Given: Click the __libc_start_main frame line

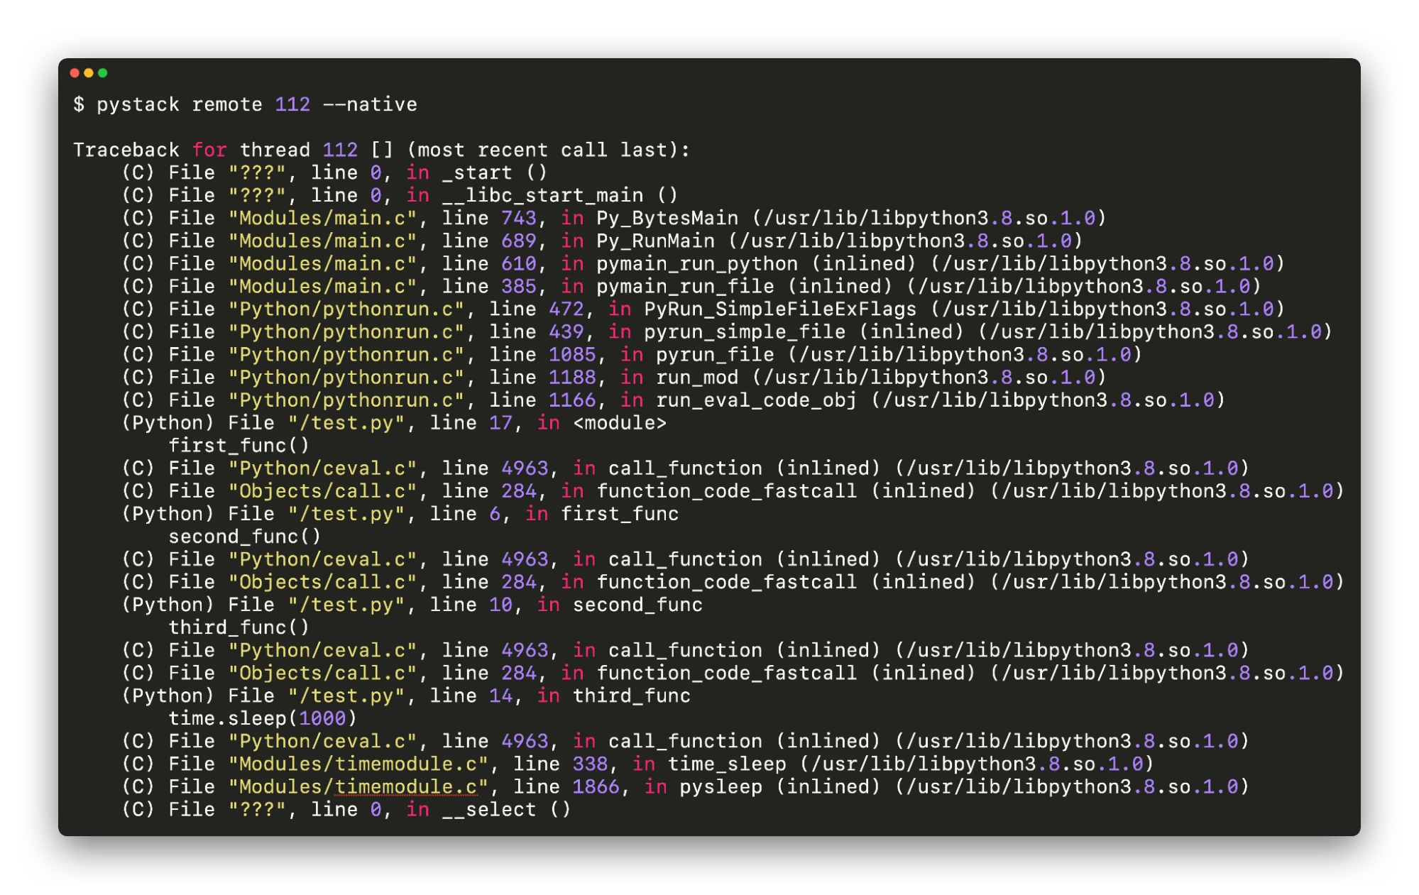Looking at the screenshot, I should (x=542, y=195).
